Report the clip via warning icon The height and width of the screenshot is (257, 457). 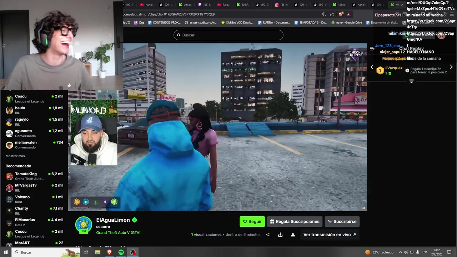tap(293, 235)
